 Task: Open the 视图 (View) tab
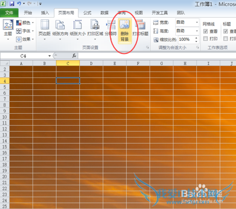click(x=139, y=13)
